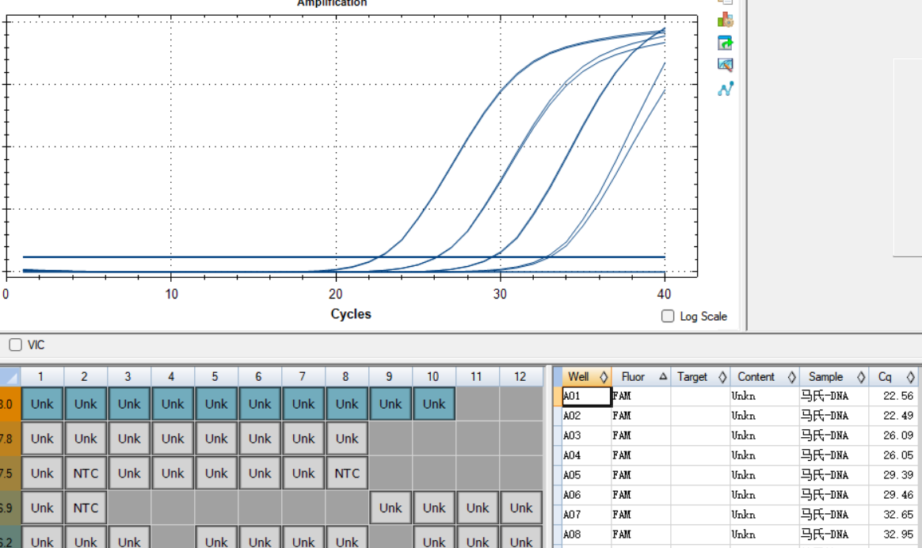Viewport: 922px width, 548px height.
Task: Select plate column 5 header
Action: pyautogui.click(x=215, y=376)
